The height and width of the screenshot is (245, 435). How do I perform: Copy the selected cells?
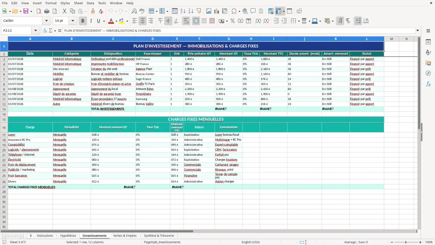click(x=72, y=11)
